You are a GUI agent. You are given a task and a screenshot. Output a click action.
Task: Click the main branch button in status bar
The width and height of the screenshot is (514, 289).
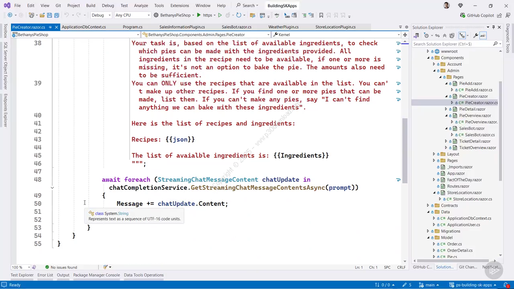[x=430, y=285]
